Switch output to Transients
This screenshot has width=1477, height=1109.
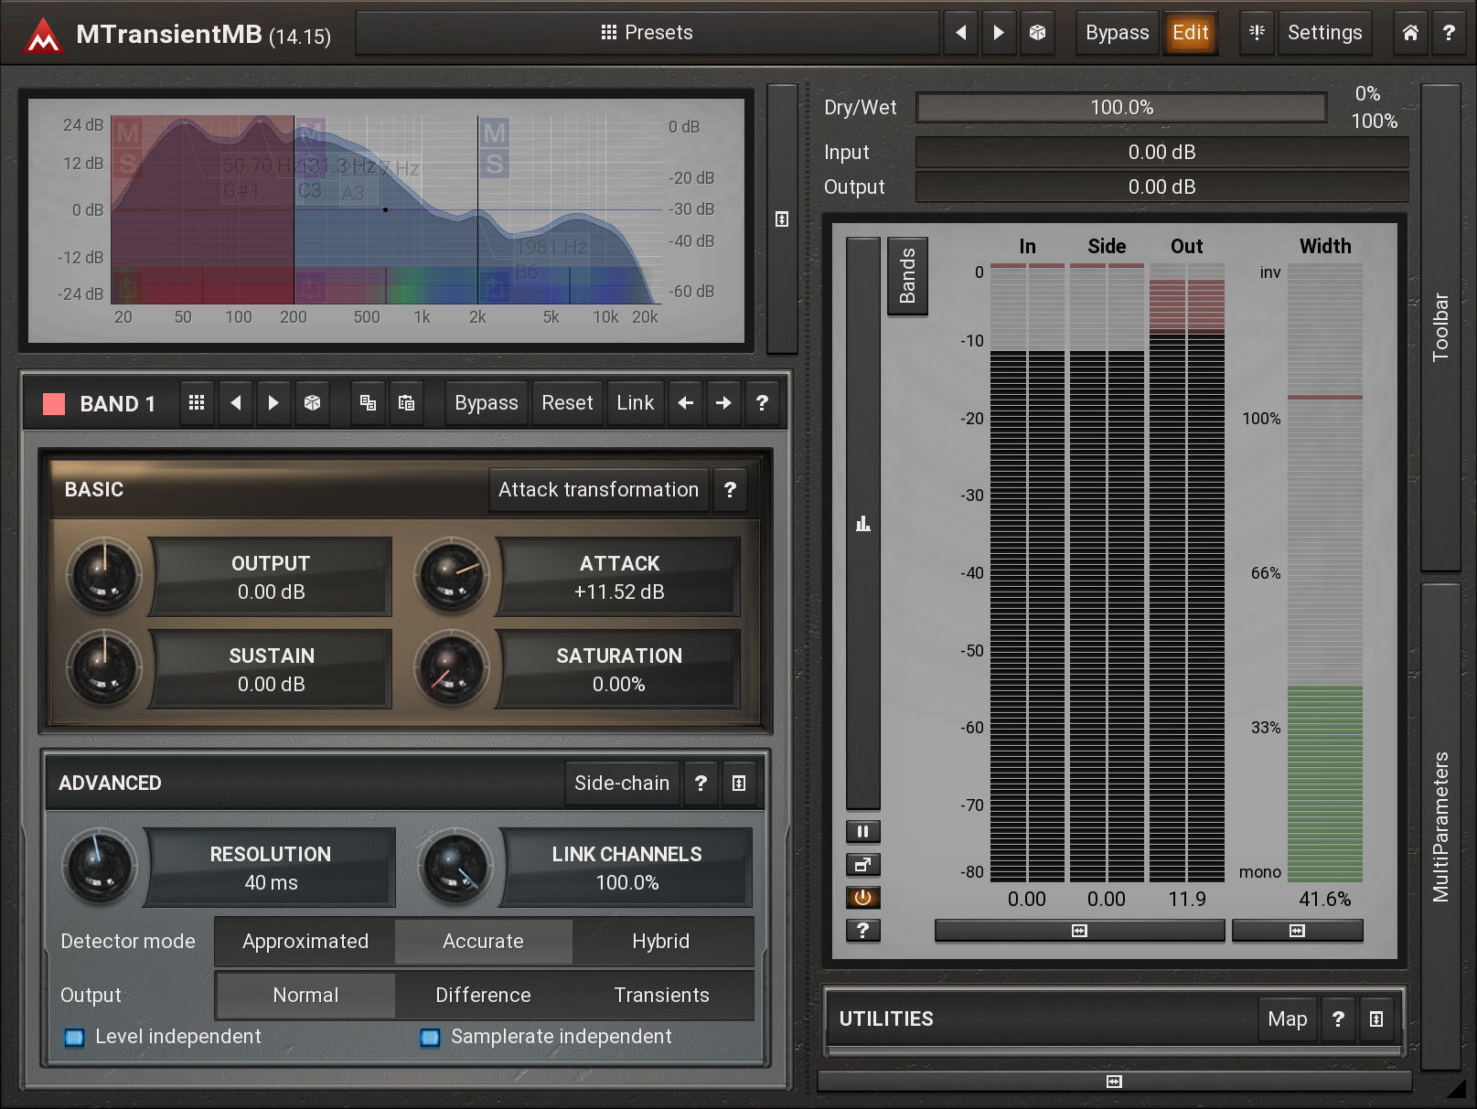point(661,996)
